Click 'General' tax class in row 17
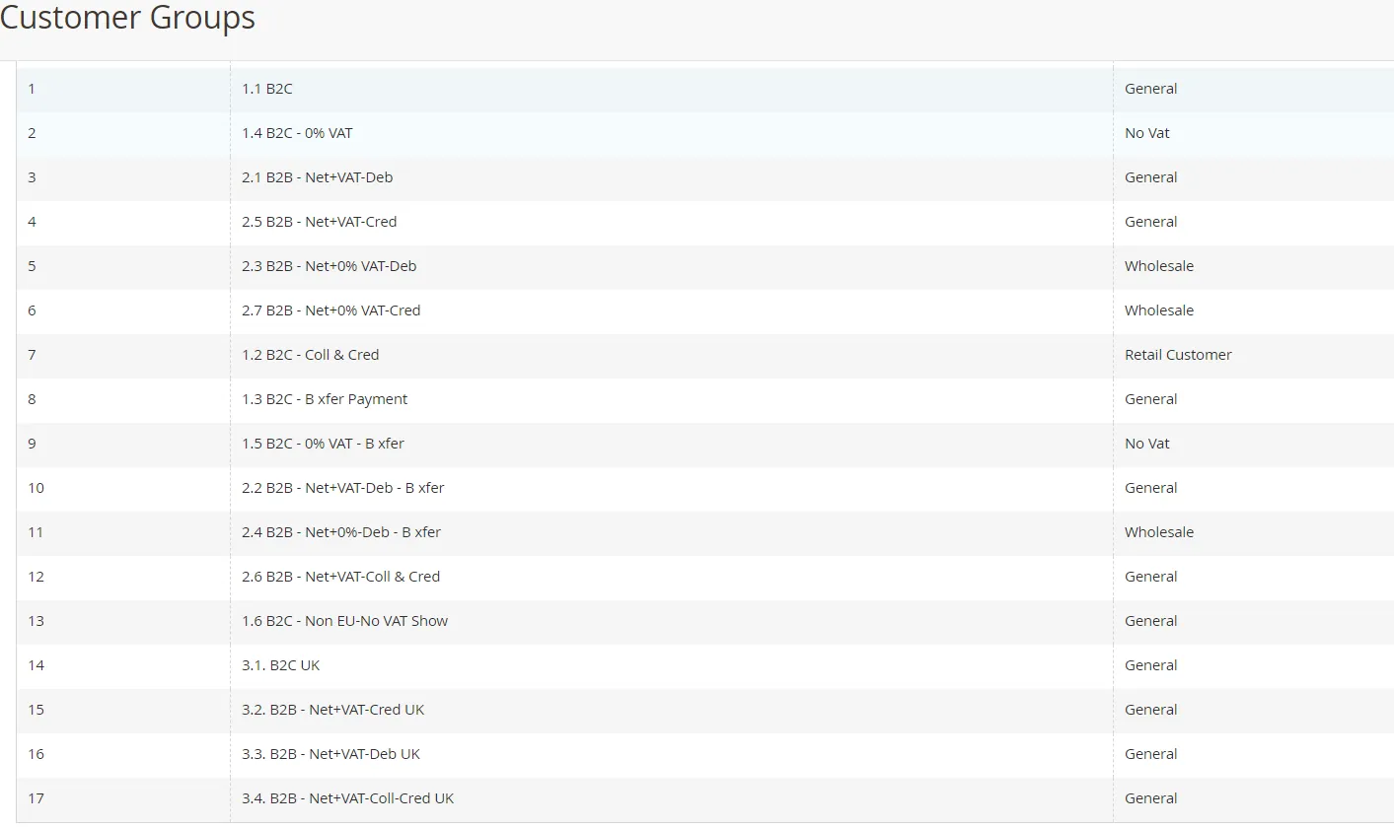This screenshot has width=1394, height=827. [1150, 798]
